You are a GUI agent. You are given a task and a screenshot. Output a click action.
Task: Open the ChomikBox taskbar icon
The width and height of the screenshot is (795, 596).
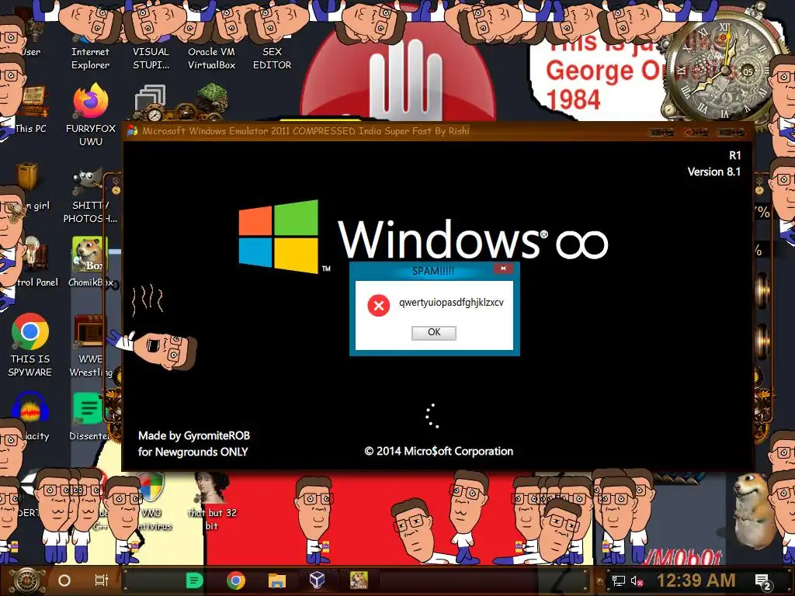click(x=359, y=580)
